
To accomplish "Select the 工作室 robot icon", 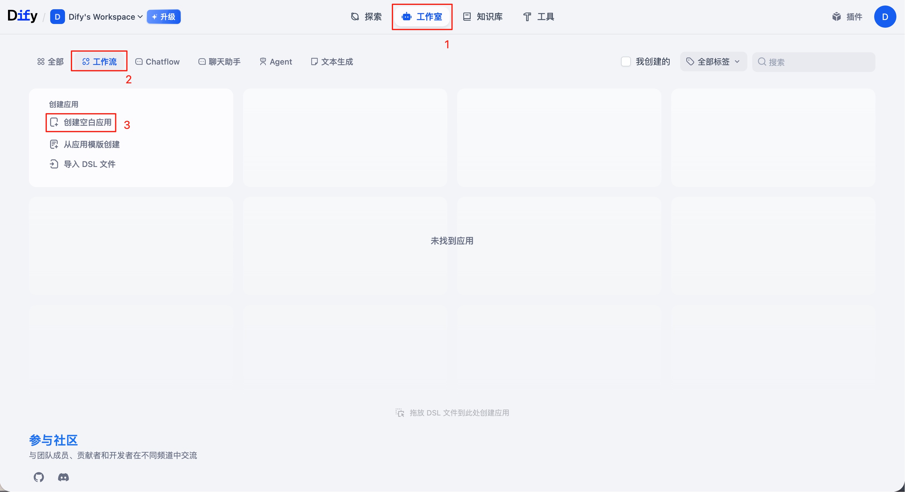I will [407, 17].
